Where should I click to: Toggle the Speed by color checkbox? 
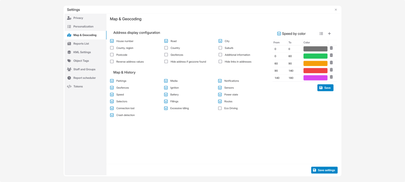pyautogui.click(x=279, y=34)
